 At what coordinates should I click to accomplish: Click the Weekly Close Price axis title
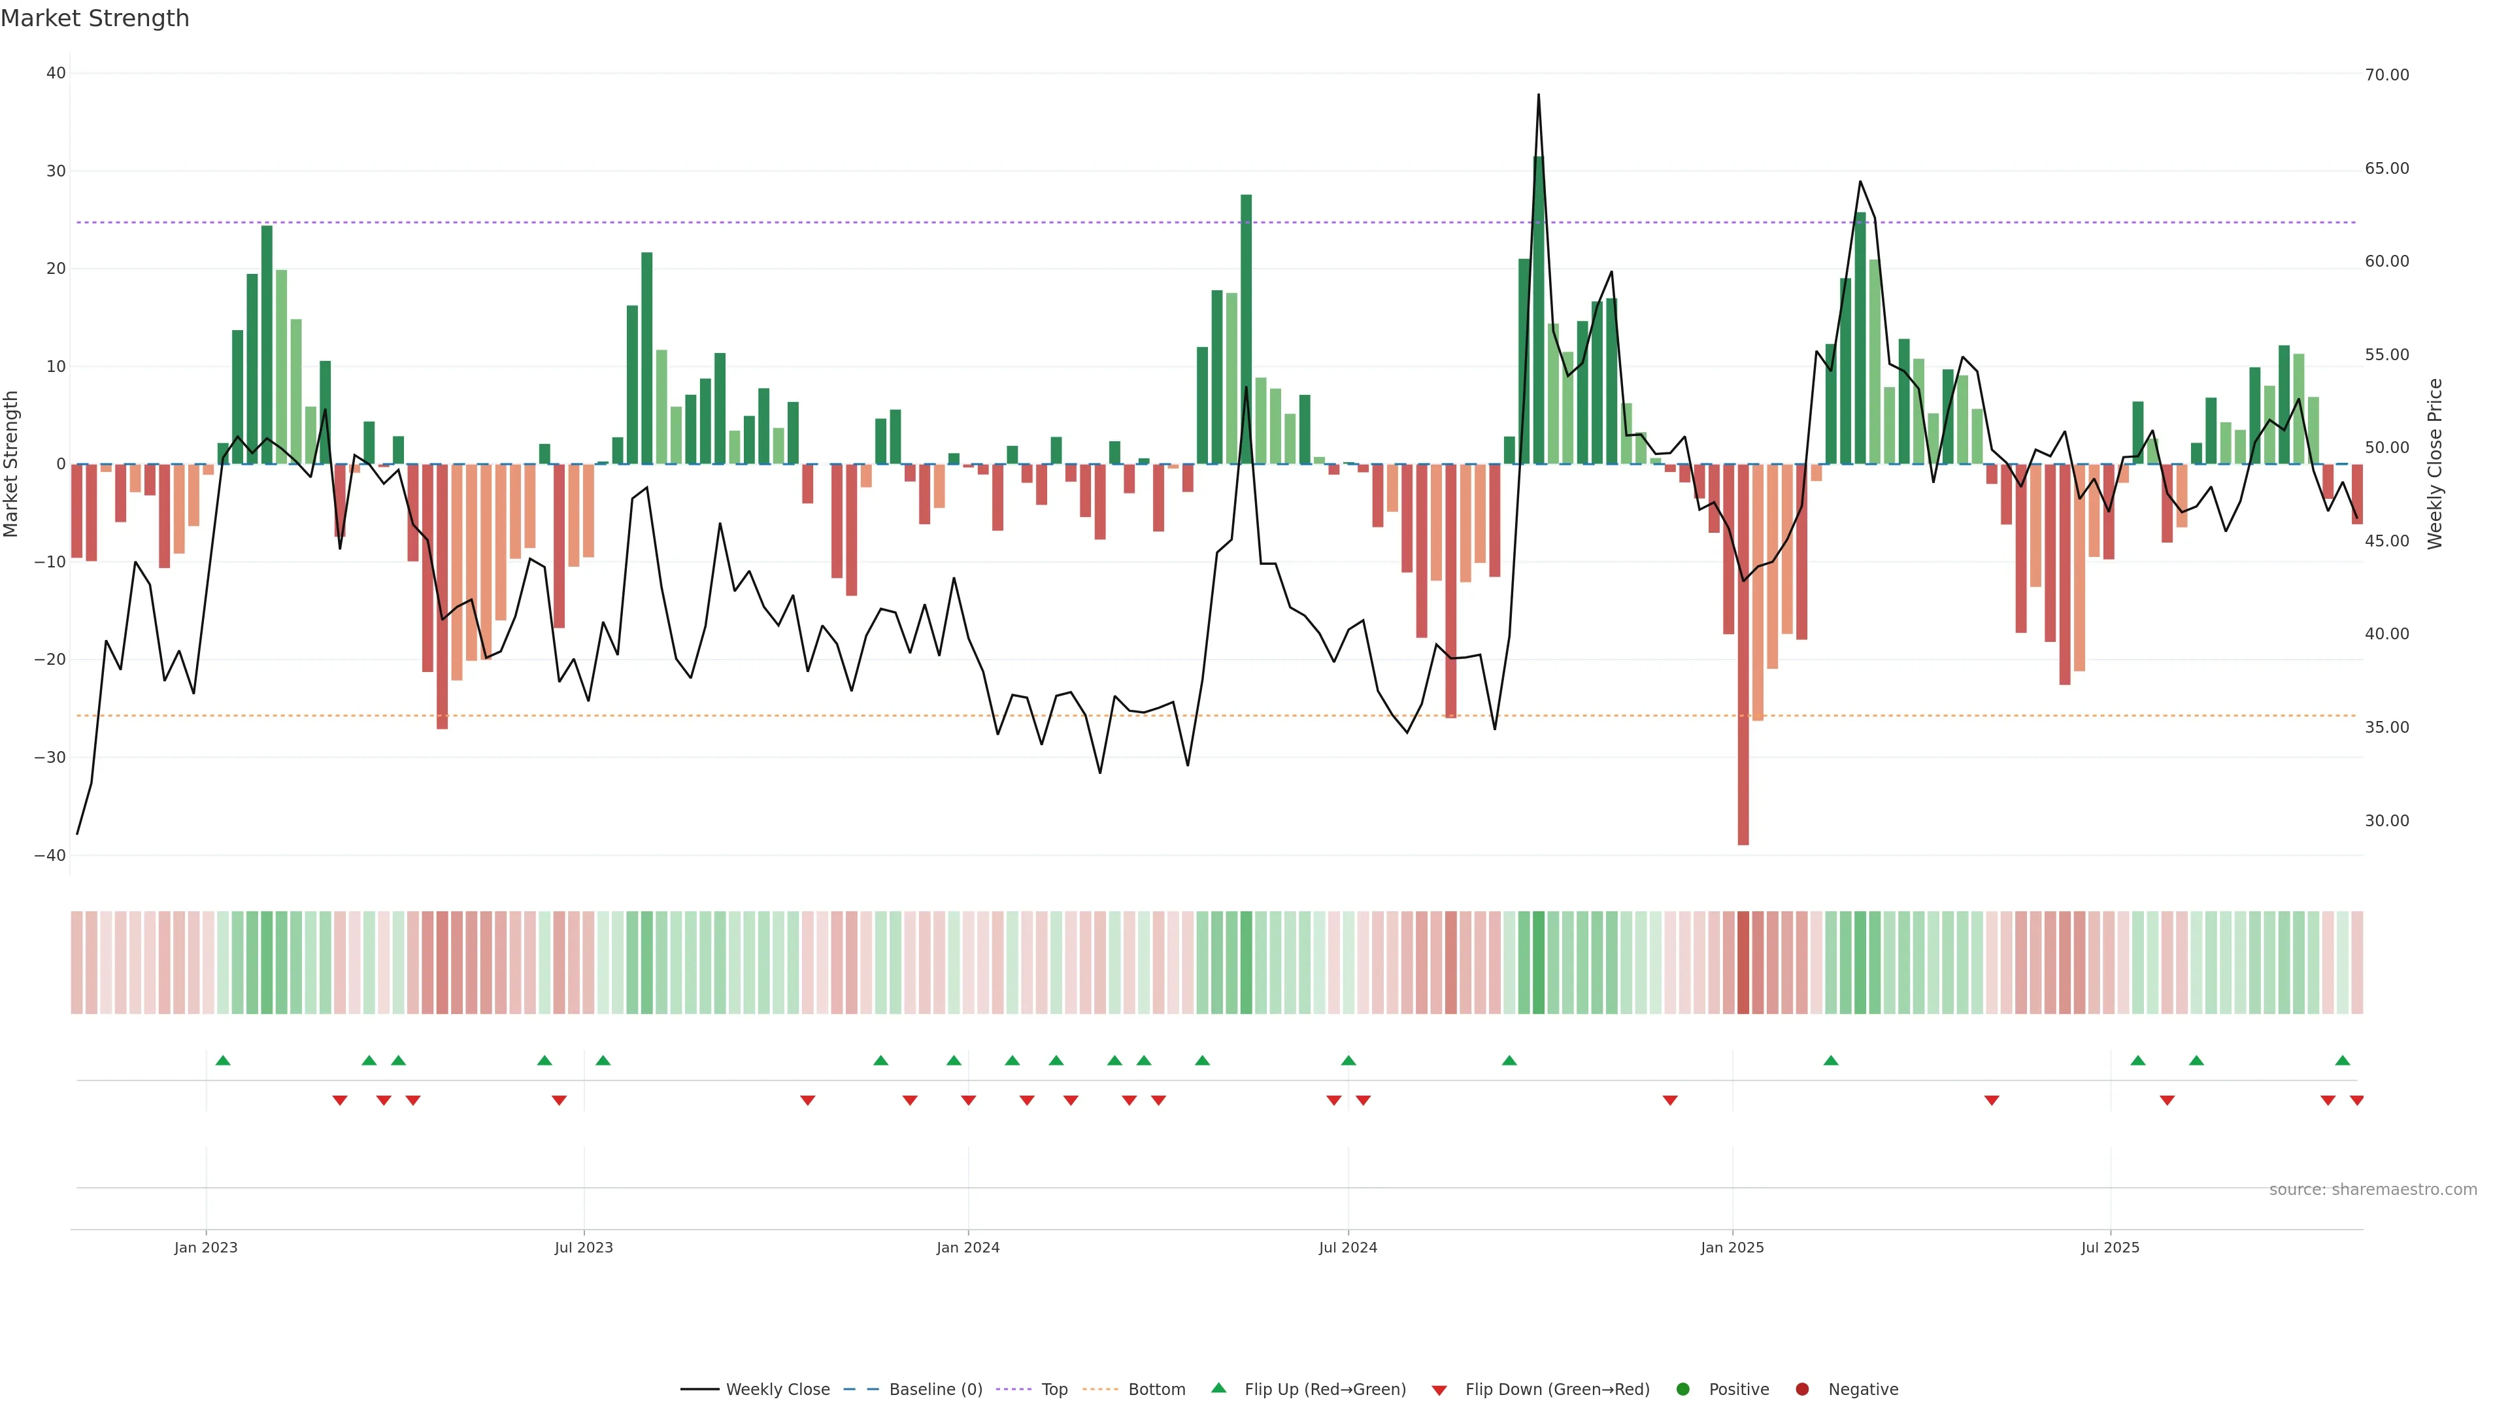coord(2436,464)
